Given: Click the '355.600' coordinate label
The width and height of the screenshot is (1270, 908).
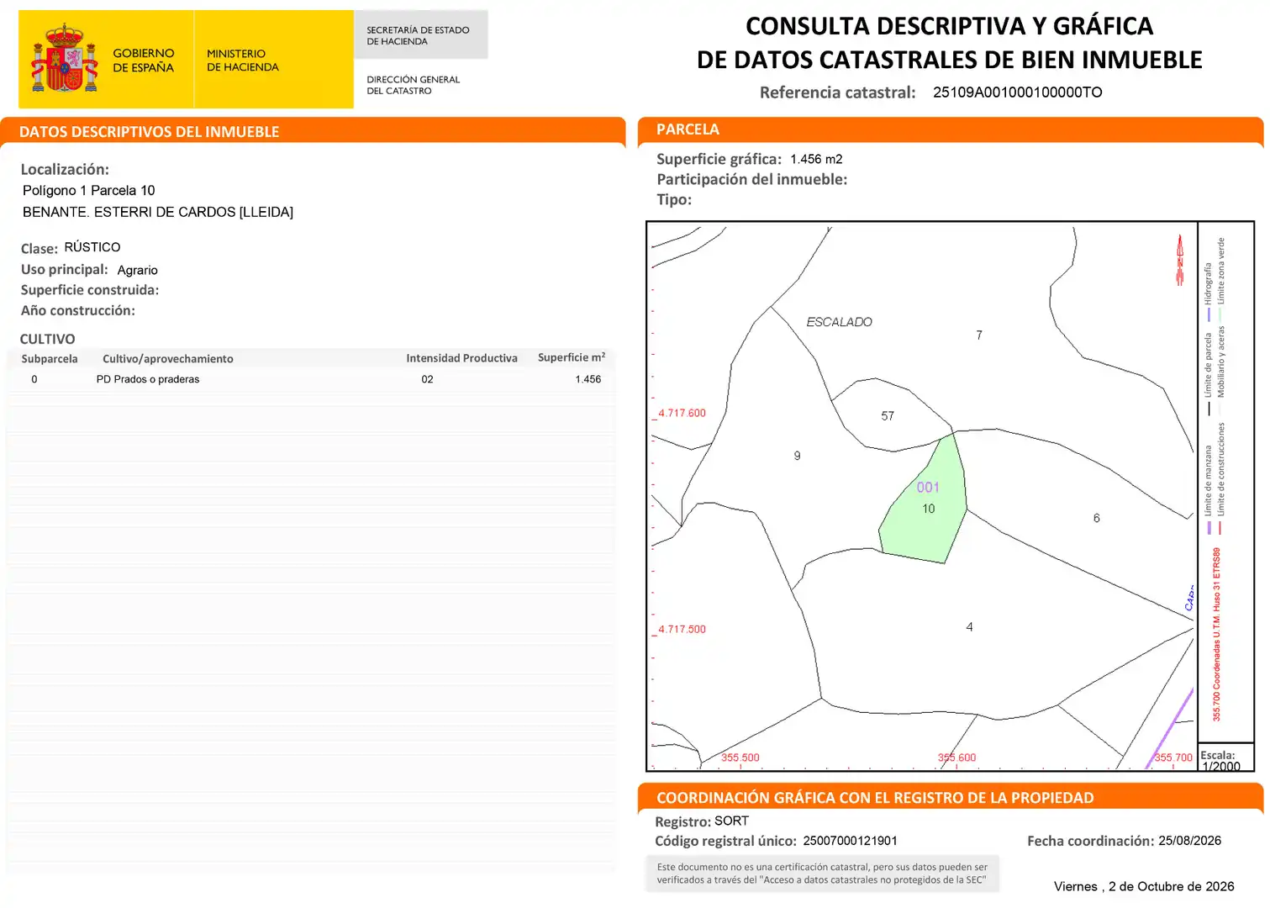Looking at the screenshot, I should [956, 758].
